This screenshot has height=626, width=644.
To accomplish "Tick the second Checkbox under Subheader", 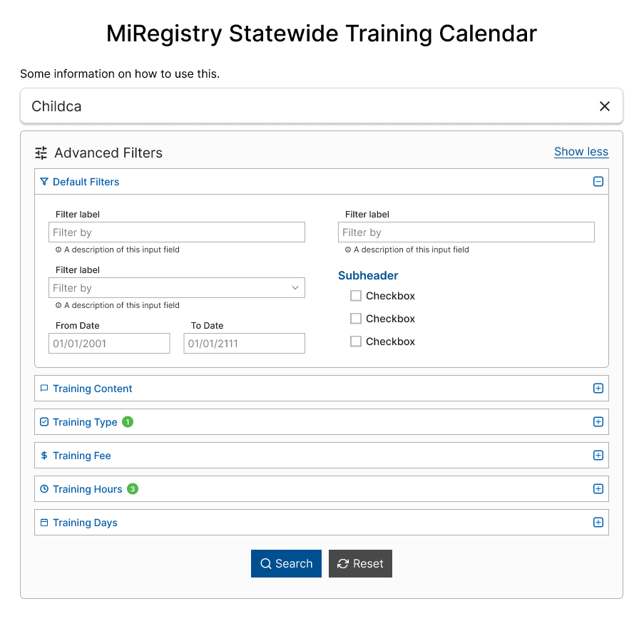I will pyautogui.click(x=356, y=319).
